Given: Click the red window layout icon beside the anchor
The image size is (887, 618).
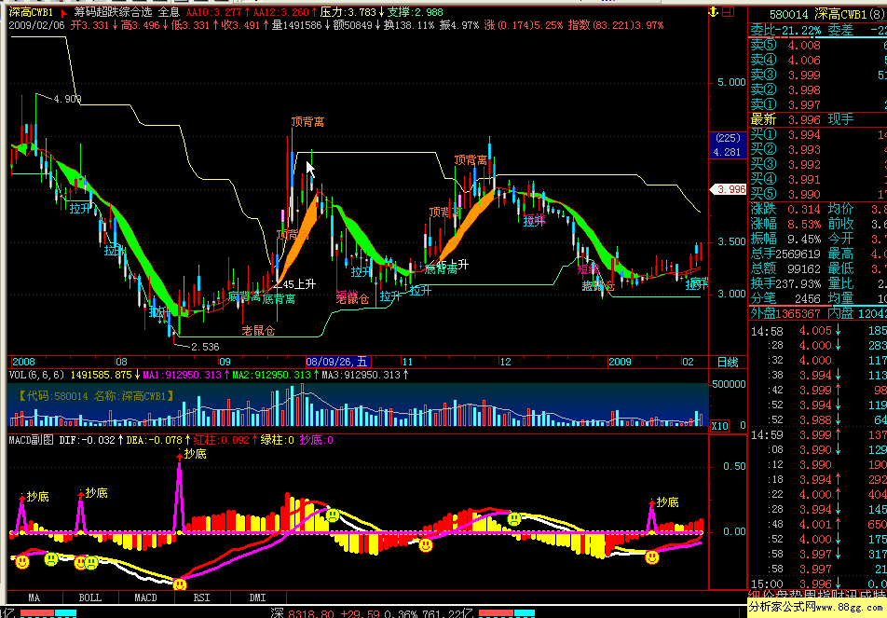Looking at the screenshot, I should pos(729,11).
